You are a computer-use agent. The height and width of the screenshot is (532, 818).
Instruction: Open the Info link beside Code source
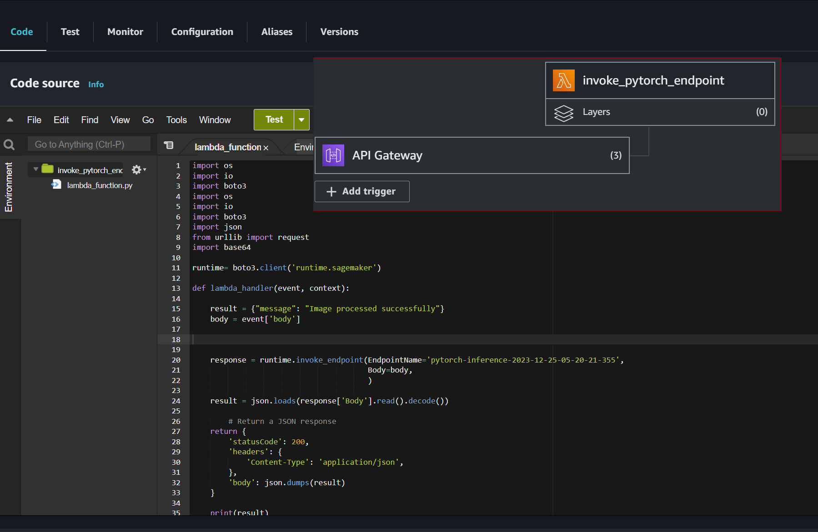(96, 85)
